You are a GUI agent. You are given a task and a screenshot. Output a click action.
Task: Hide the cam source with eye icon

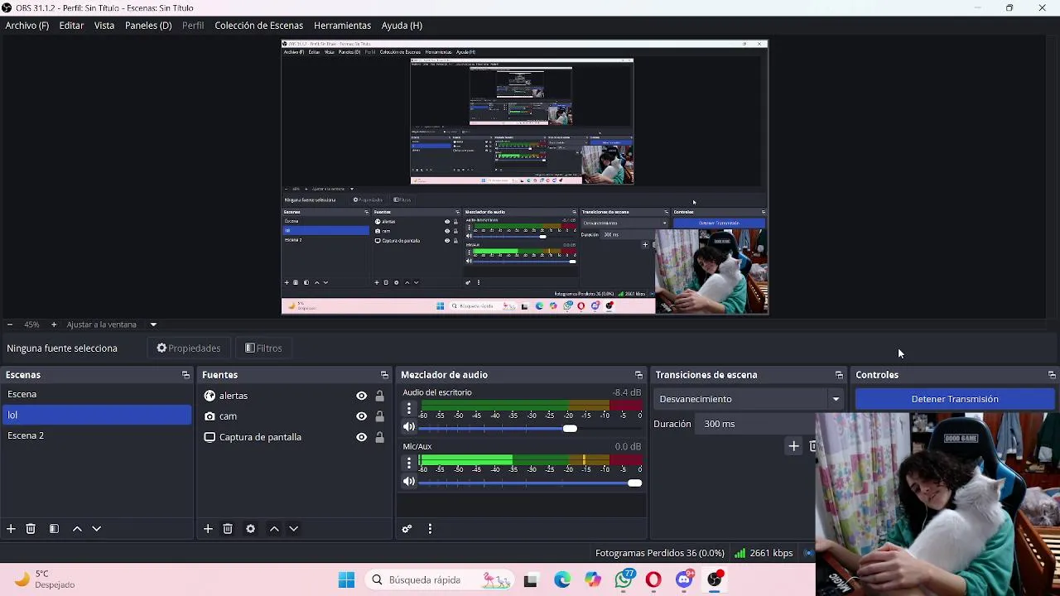pyautogui.click(x=361, y=416)
